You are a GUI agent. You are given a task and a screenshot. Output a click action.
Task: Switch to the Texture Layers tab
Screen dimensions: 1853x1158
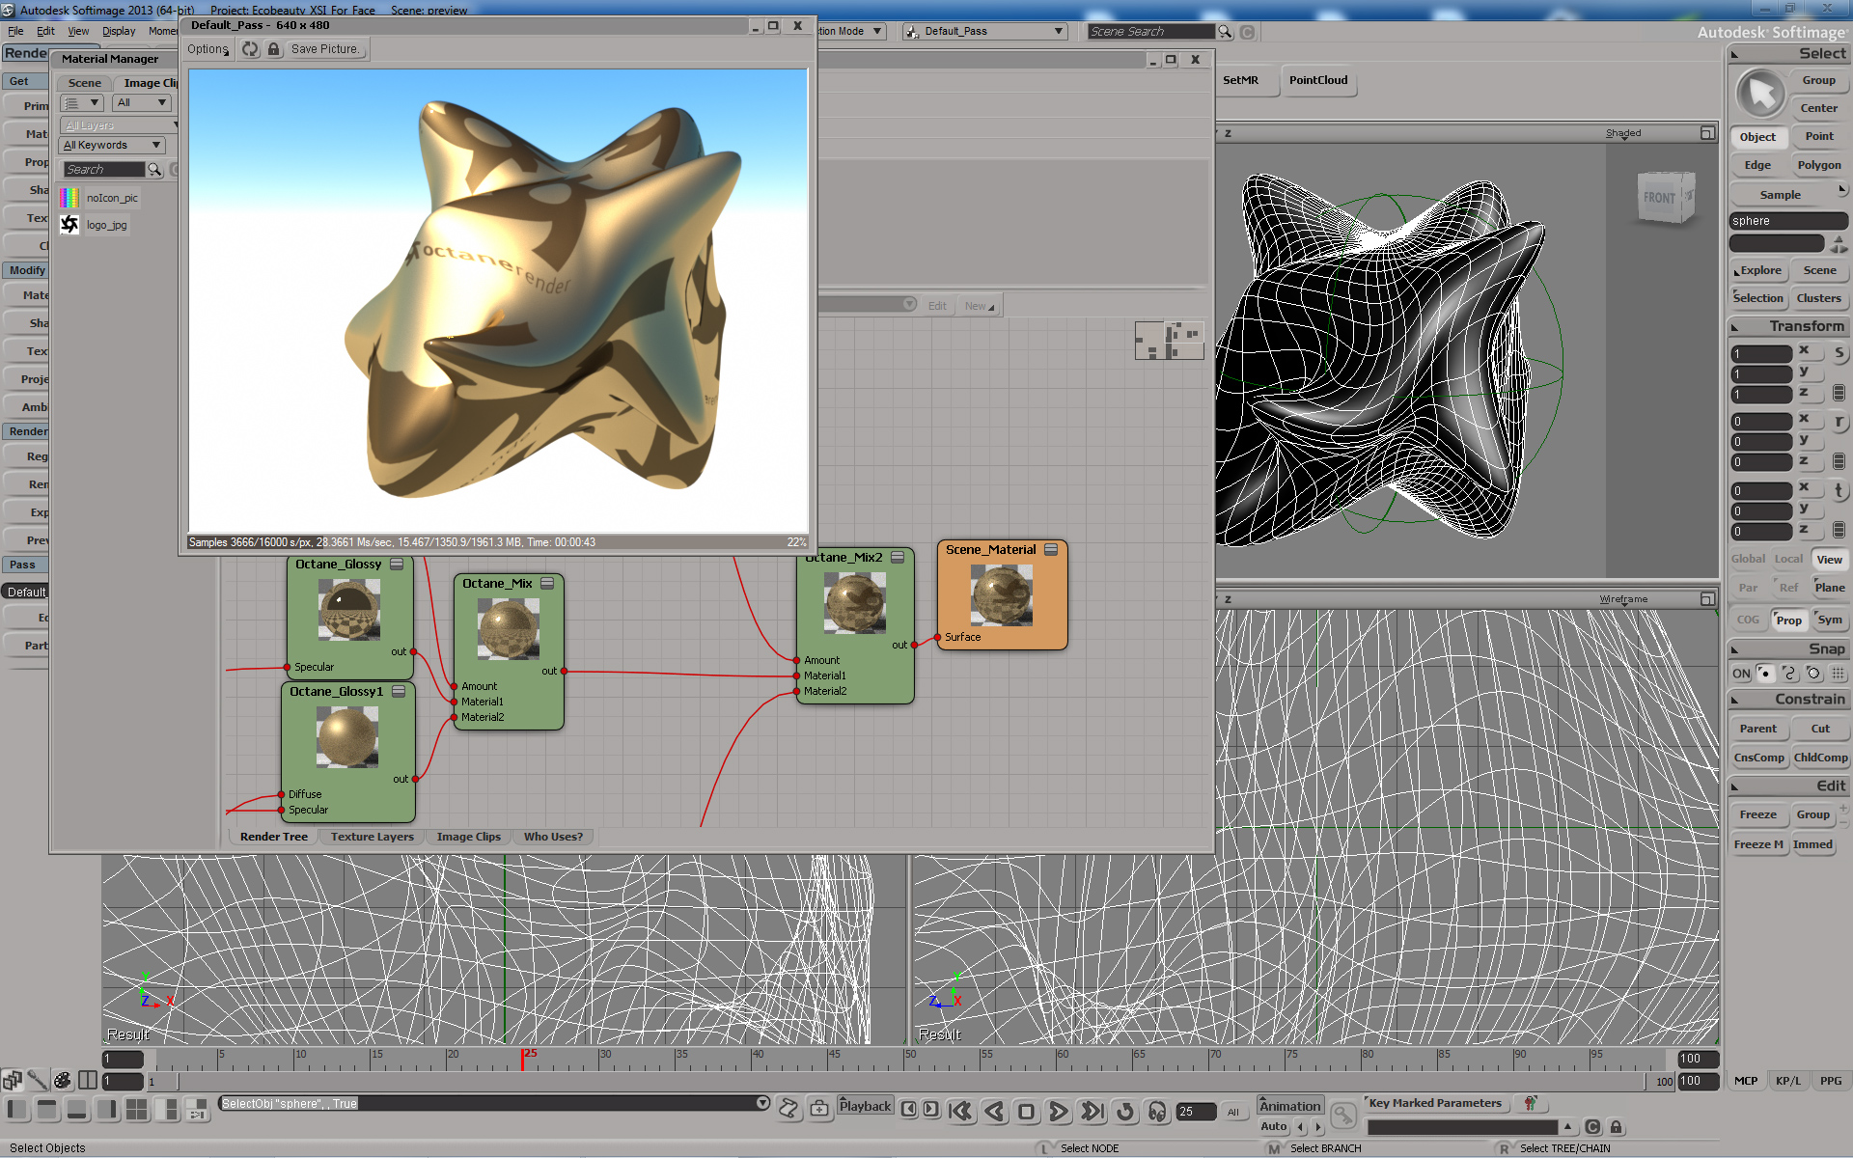[x=372, y=837]
